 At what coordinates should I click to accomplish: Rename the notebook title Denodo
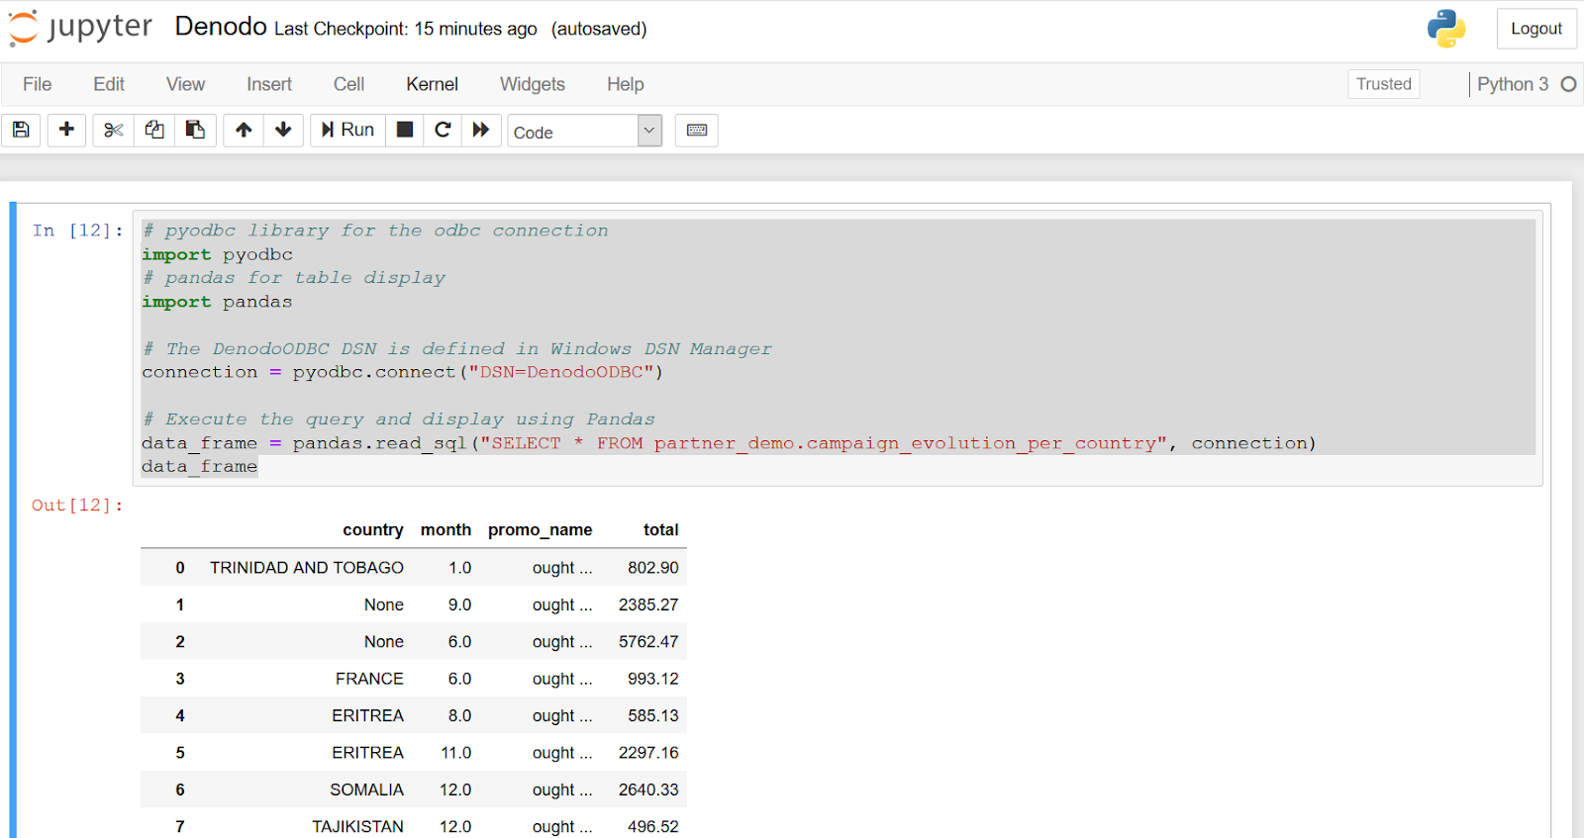point(221,27)
